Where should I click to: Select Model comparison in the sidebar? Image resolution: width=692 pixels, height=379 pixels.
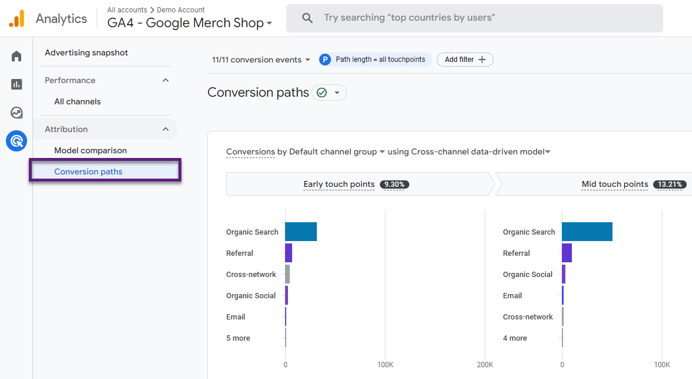click(90, 150)
